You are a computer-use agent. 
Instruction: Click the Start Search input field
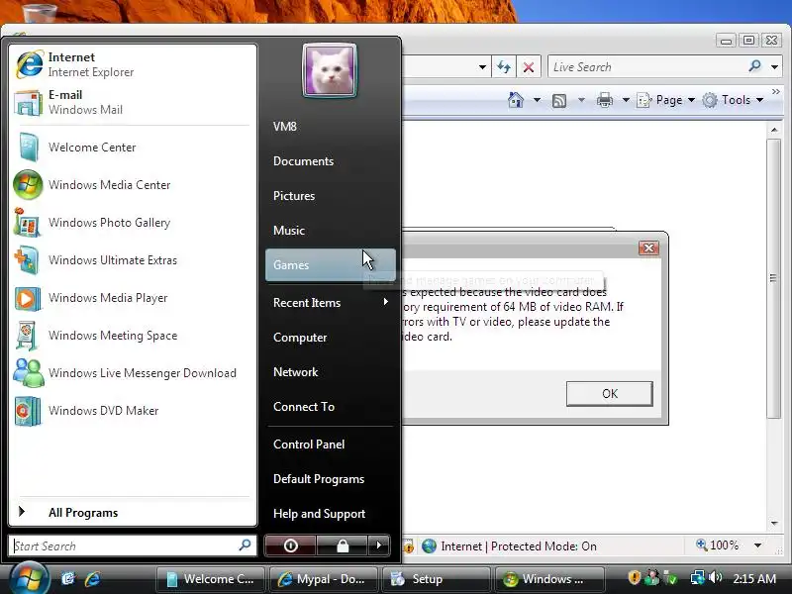(133, 546)
